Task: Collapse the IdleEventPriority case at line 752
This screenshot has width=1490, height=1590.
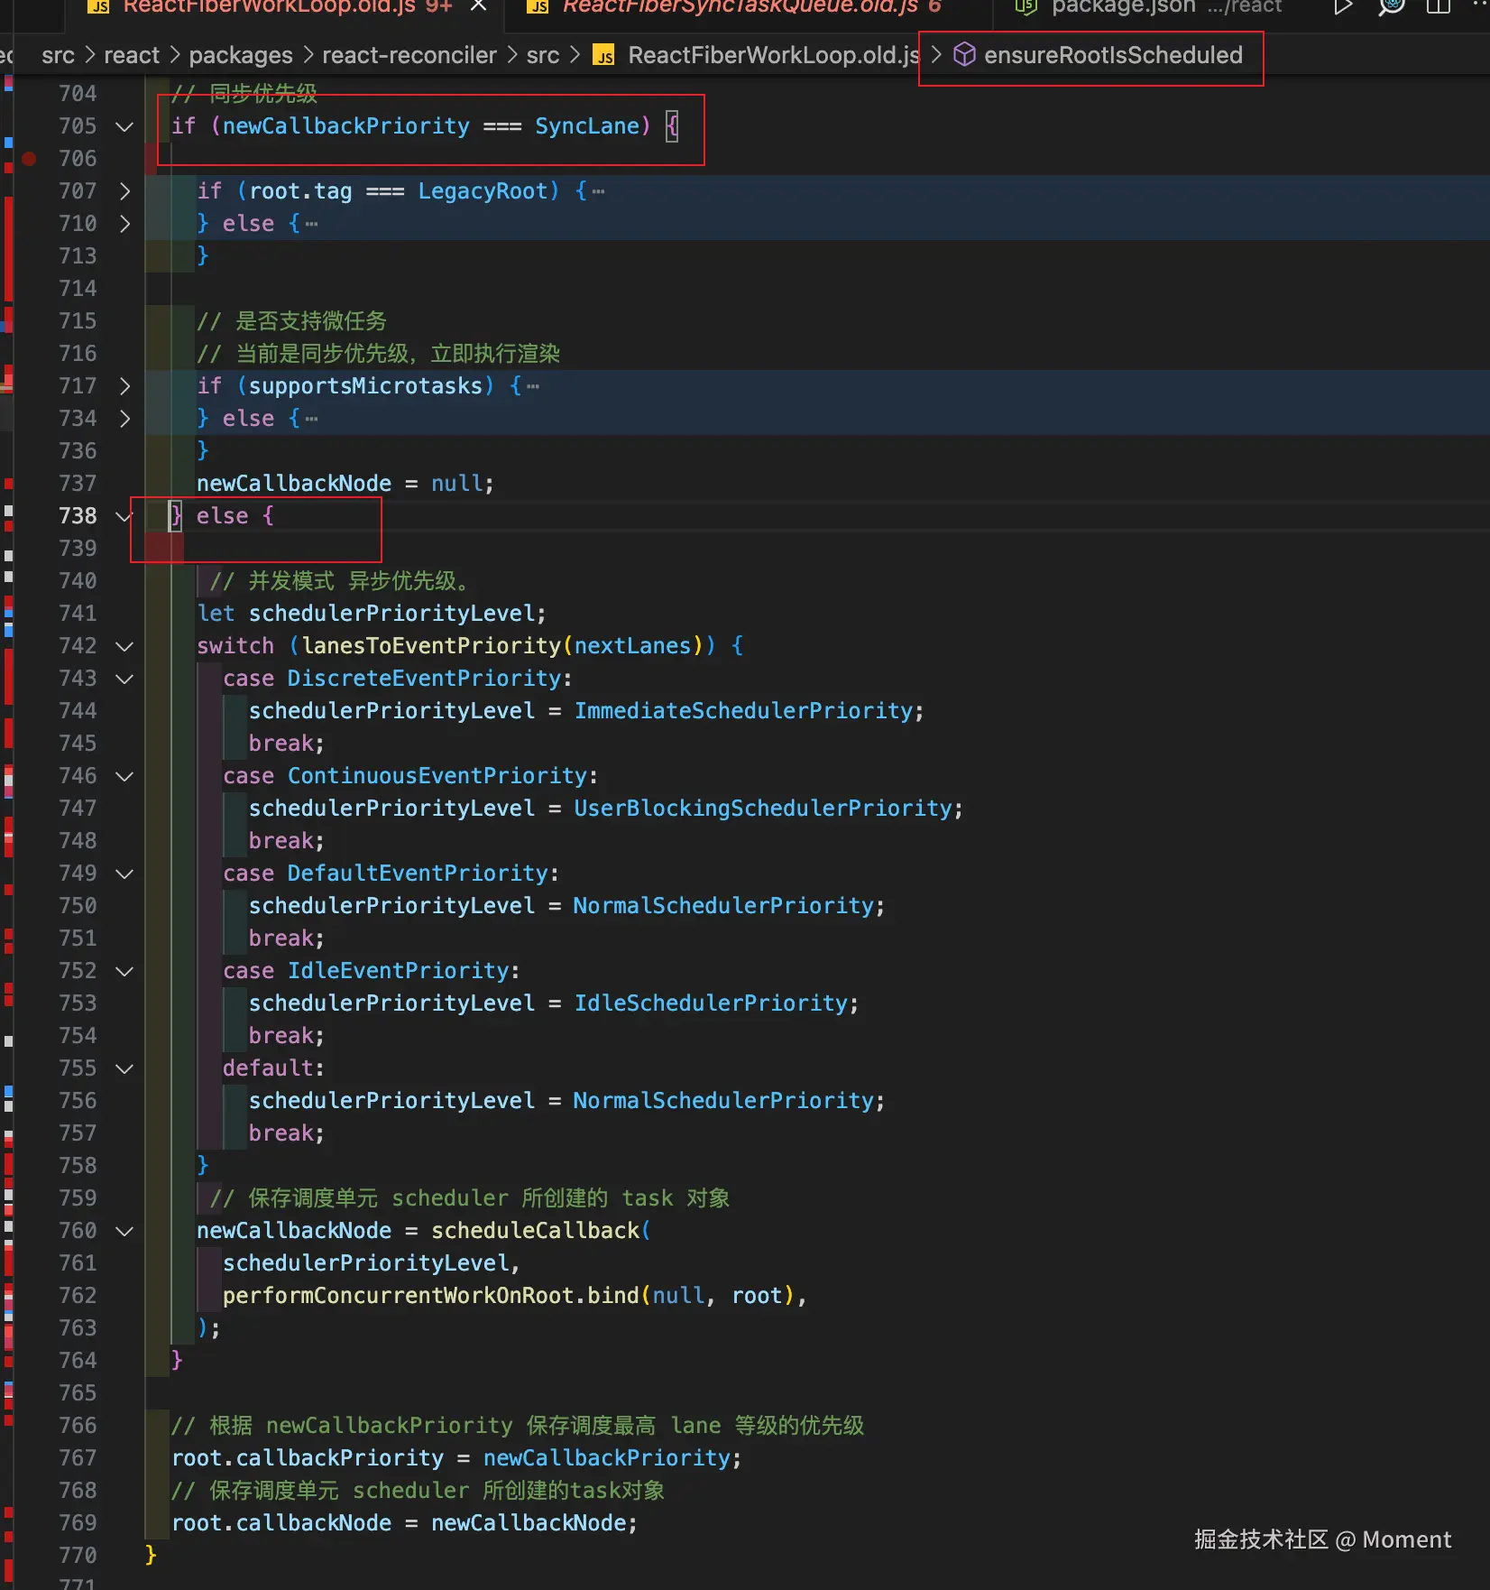Action: (124, 971)
